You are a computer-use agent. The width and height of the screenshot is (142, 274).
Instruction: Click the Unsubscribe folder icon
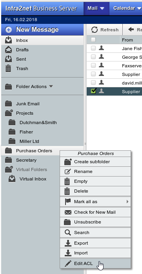click(x=67, y=222)
